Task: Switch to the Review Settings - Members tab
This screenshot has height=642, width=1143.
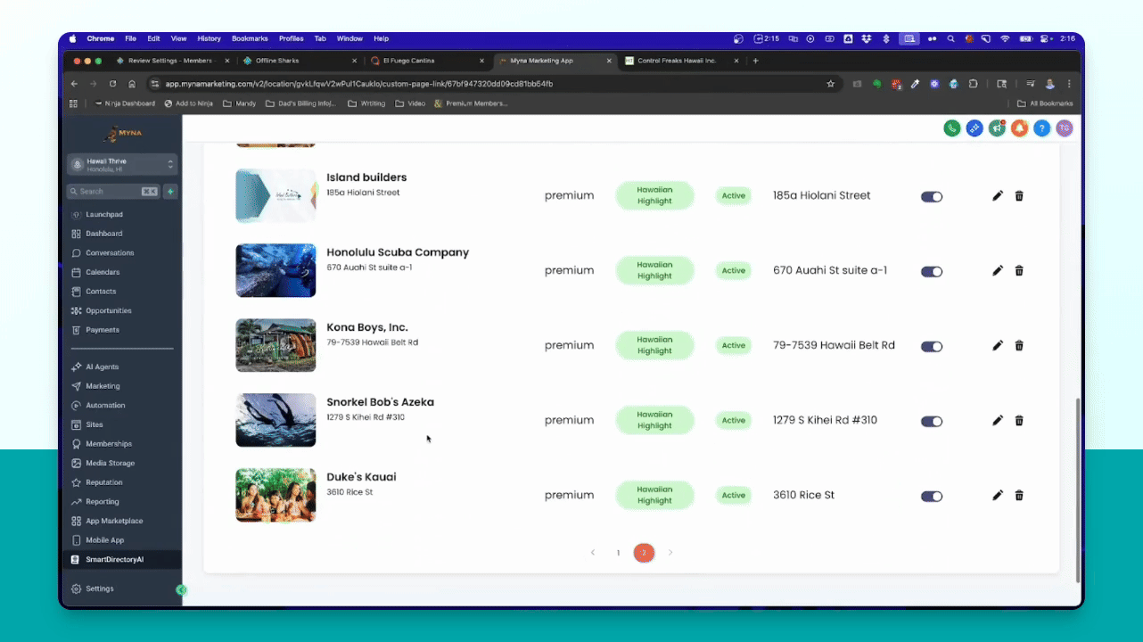Action: 170,61
